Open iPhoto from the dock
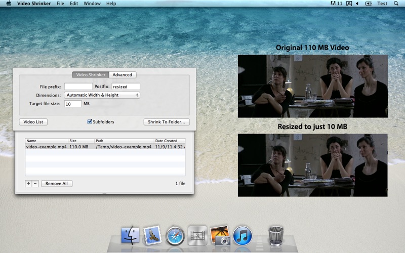The width and height of the screenshot is (405, 253). point(220,235)
